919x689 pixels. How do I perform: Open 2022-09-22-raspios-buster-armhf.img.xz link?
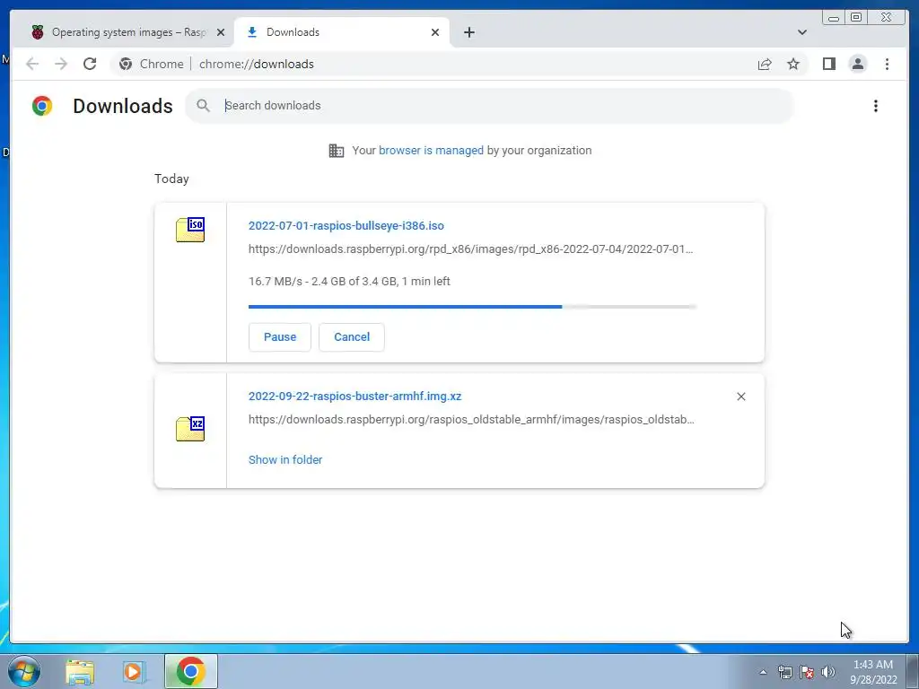coord(354,396)
